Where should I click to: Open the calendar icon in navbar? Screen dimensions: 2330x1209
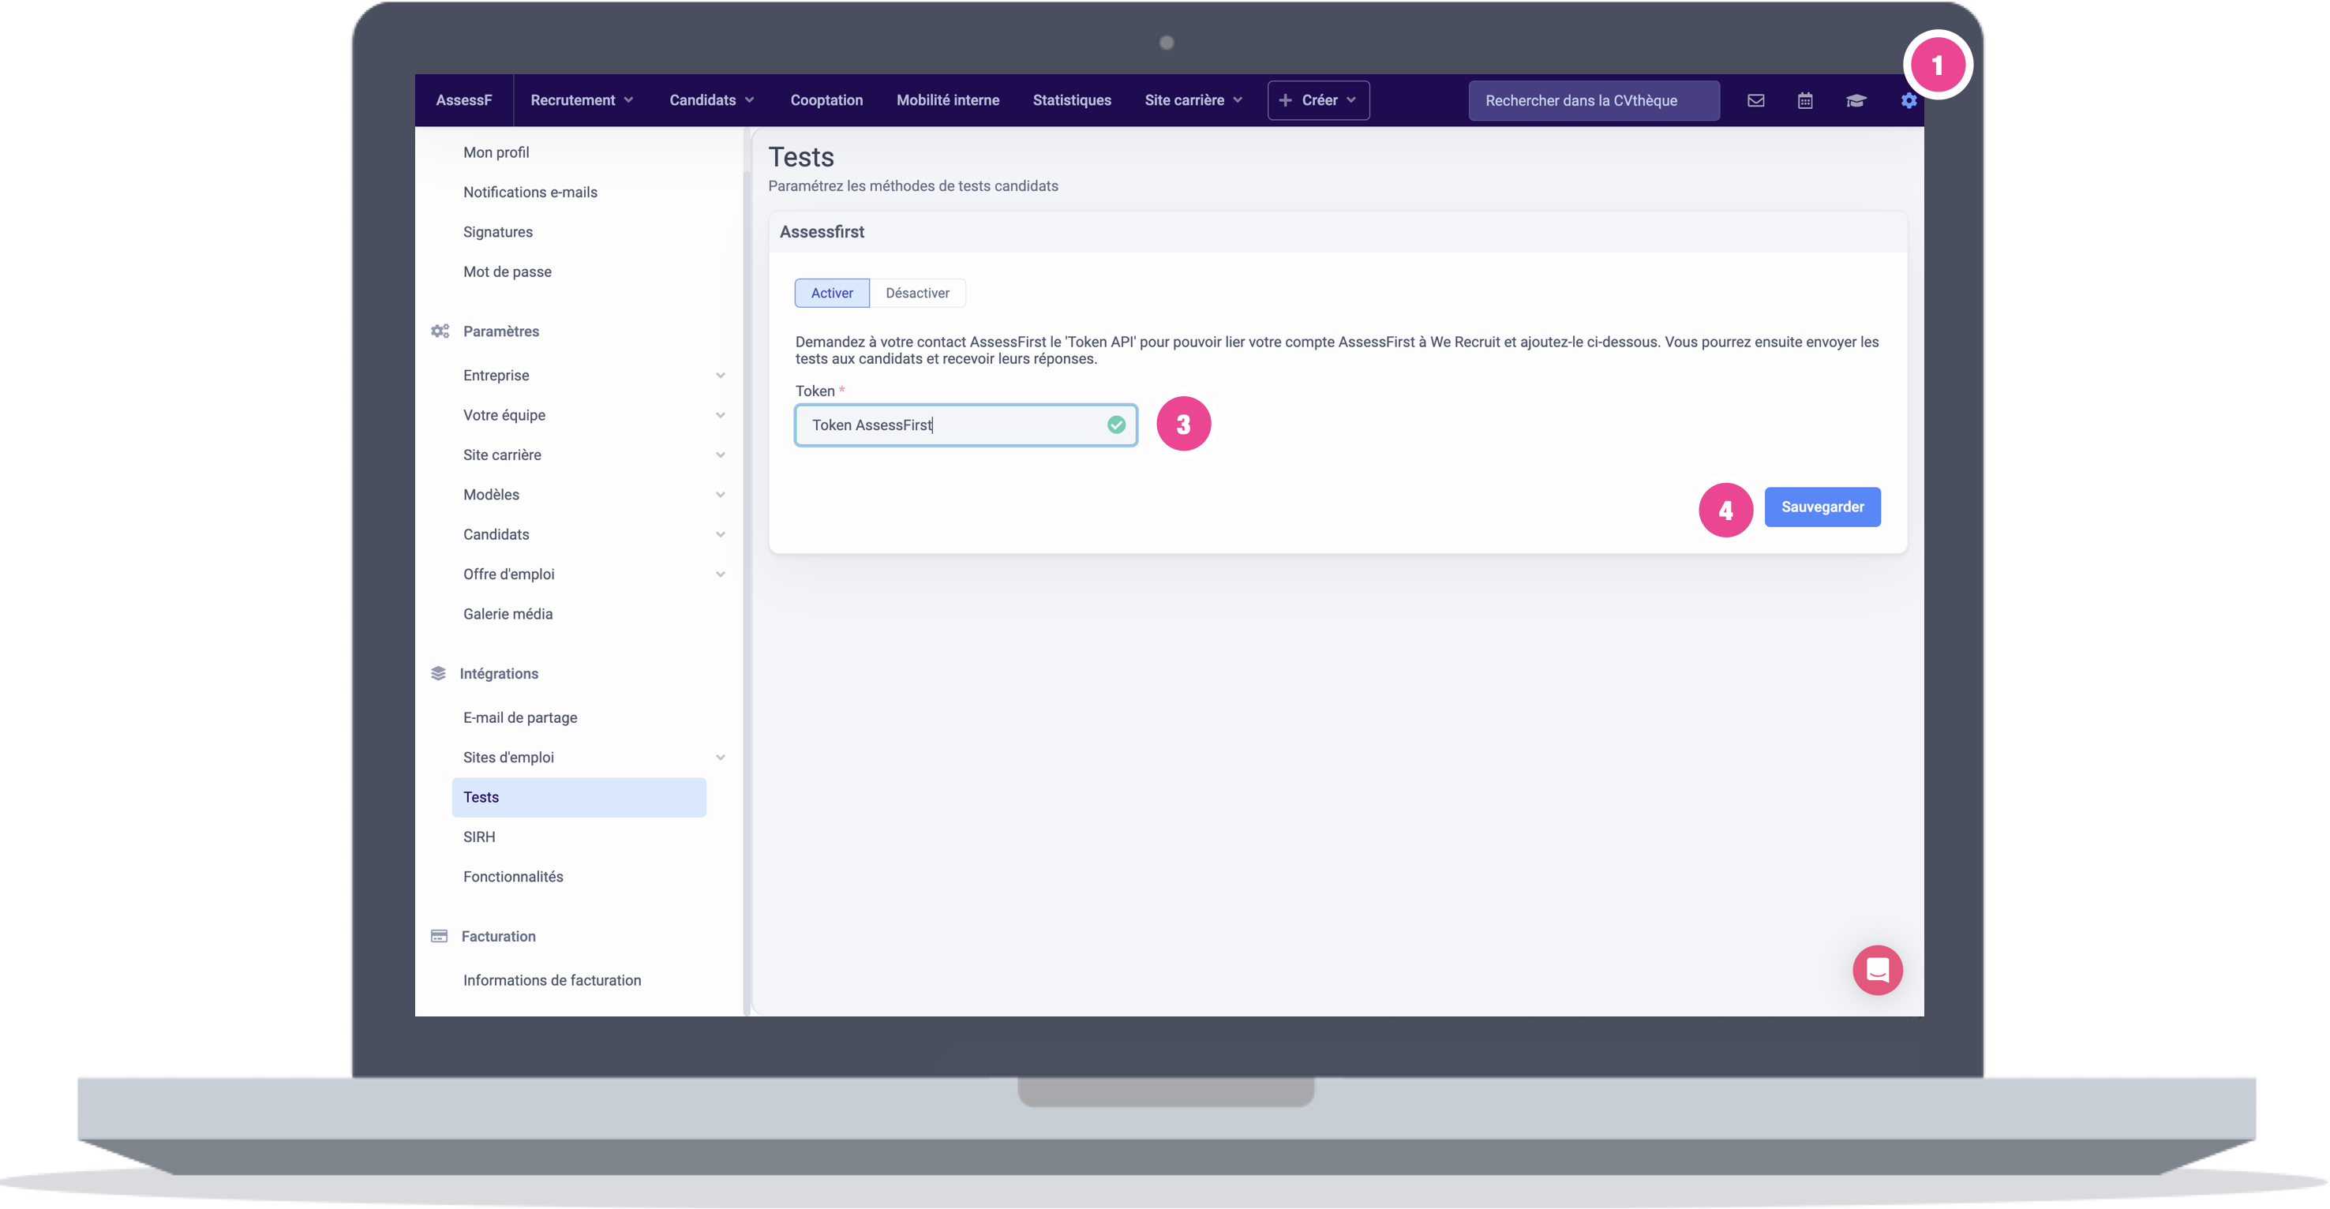point(1804,101)
